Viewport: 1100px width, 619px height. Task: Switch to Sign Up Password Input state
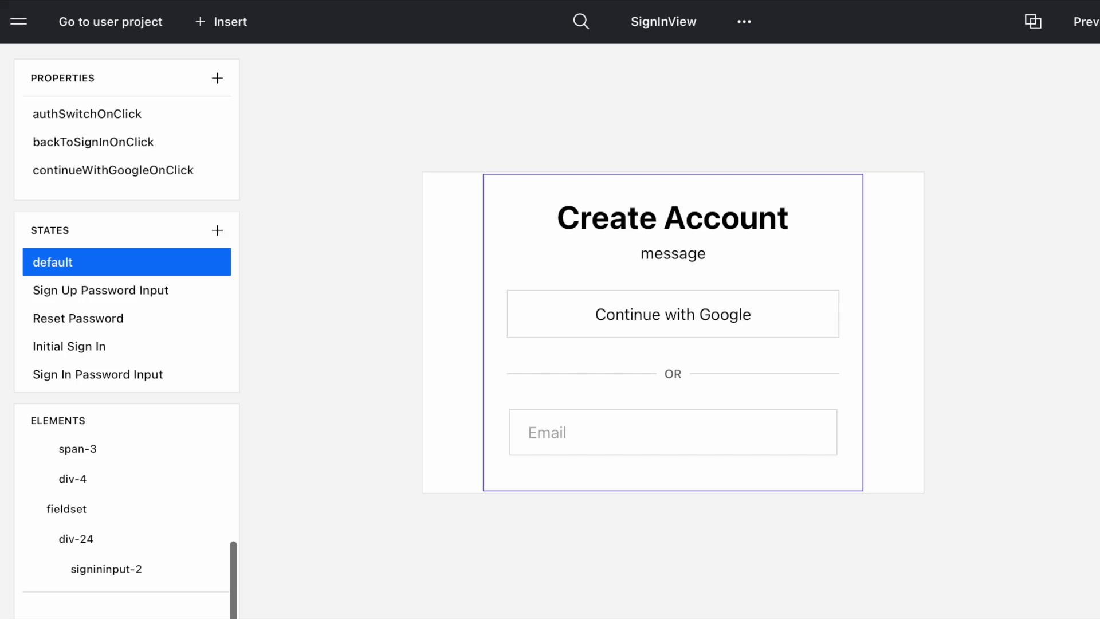coord(100,290)
